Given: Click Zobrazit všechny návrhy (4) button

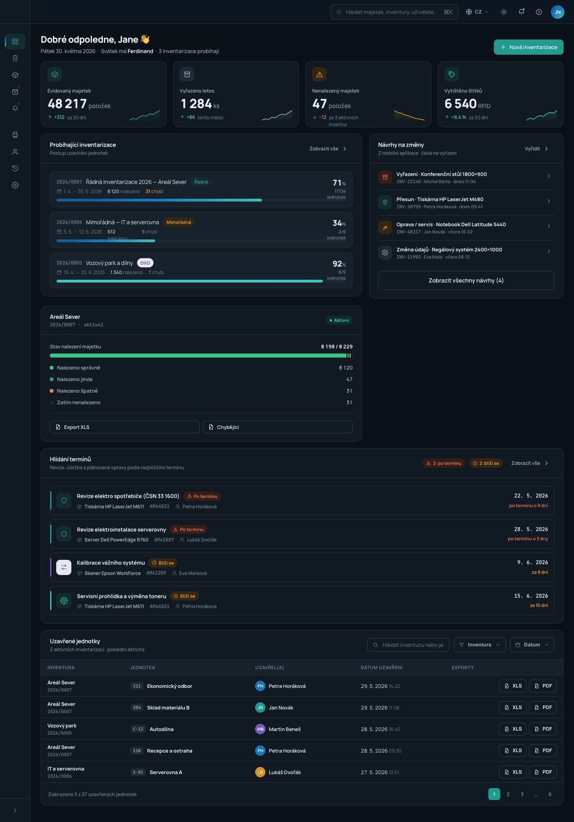Looking at the screenshot, I should coord(466,281).
